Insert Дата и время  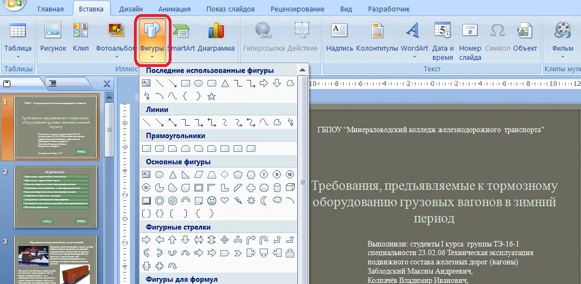442,41
